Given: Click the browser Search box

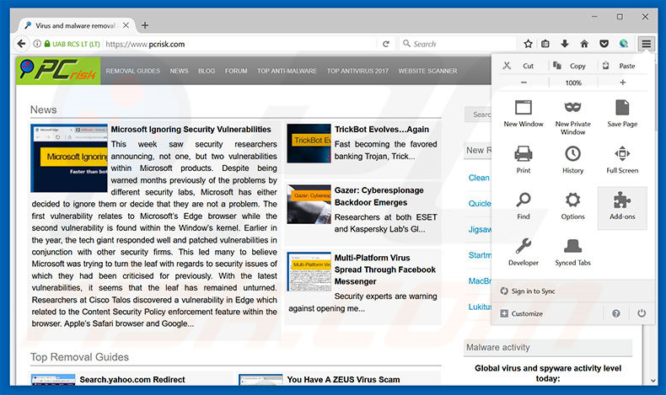Looking at the screenshot, I should (x=458, y=44).
